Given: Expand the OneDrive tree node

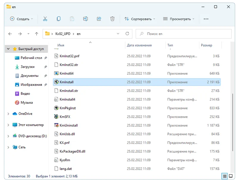Looking at the screenshot, I should tap(8, 114).
